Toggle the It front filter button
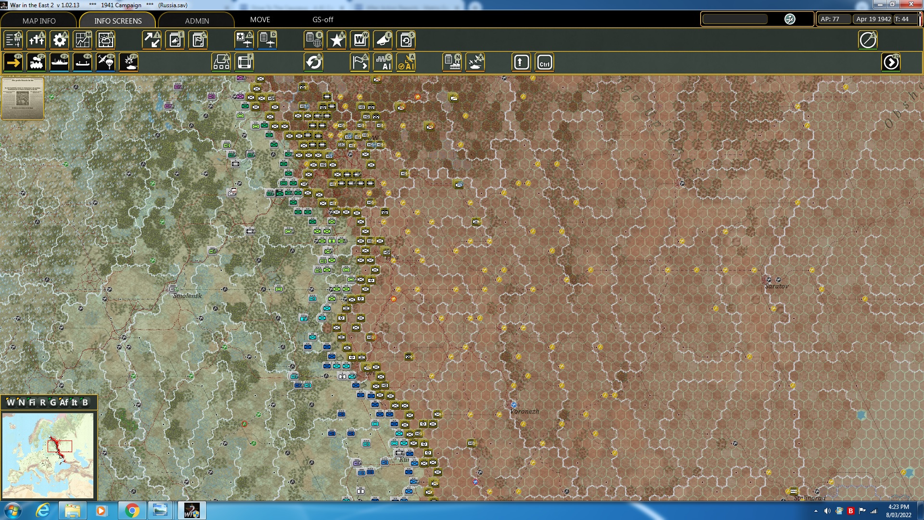The width and height of the screenshot is (924, 520). [74, 403]
